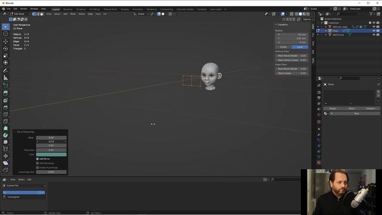This screenshot has width=382, height=215.
Task: Select the Shear tool
Action: [5, 163]
